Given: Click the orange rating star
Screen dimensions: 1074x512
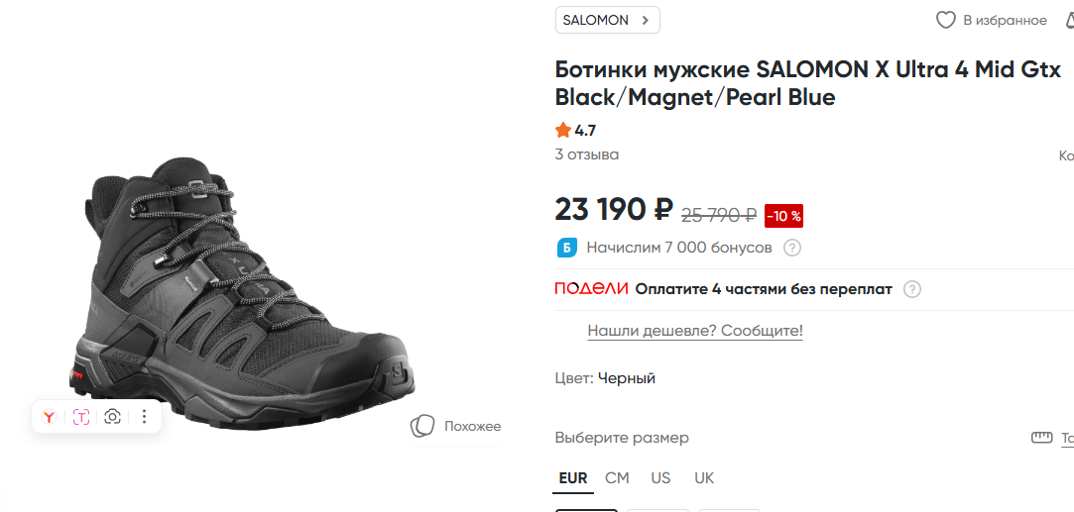Looking at the screenshot, I should tap(563, 130).
